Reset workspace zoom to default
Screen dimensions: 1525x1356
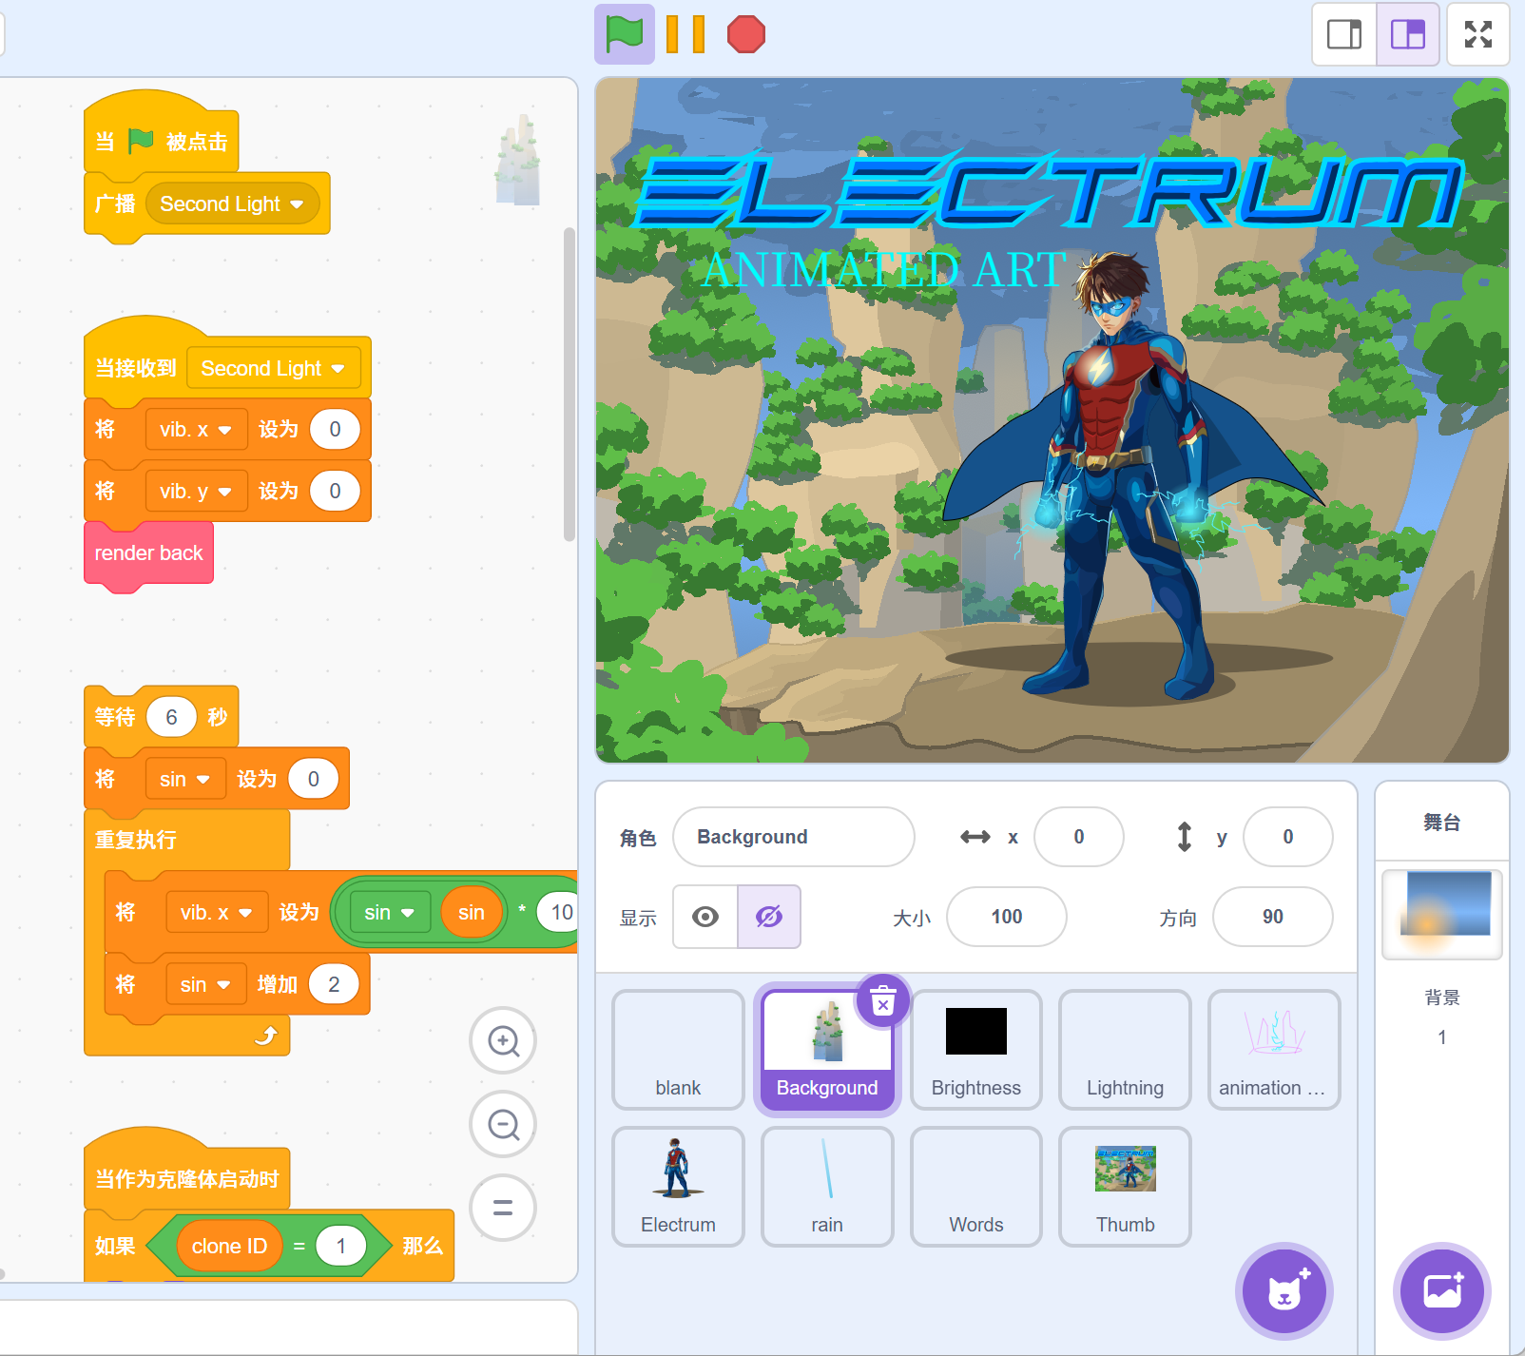tap(503, 1208)
